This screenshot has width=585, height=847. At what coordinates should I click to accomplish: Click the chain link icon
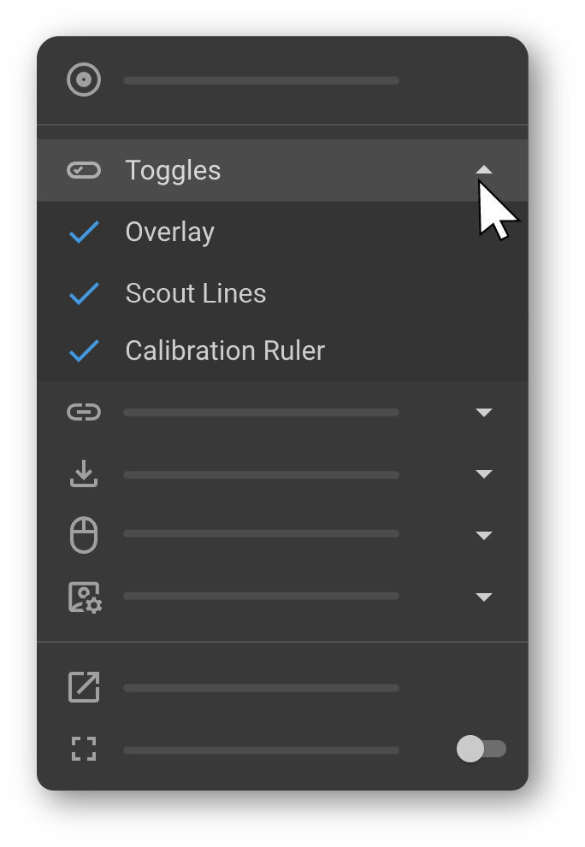point(84,413)
